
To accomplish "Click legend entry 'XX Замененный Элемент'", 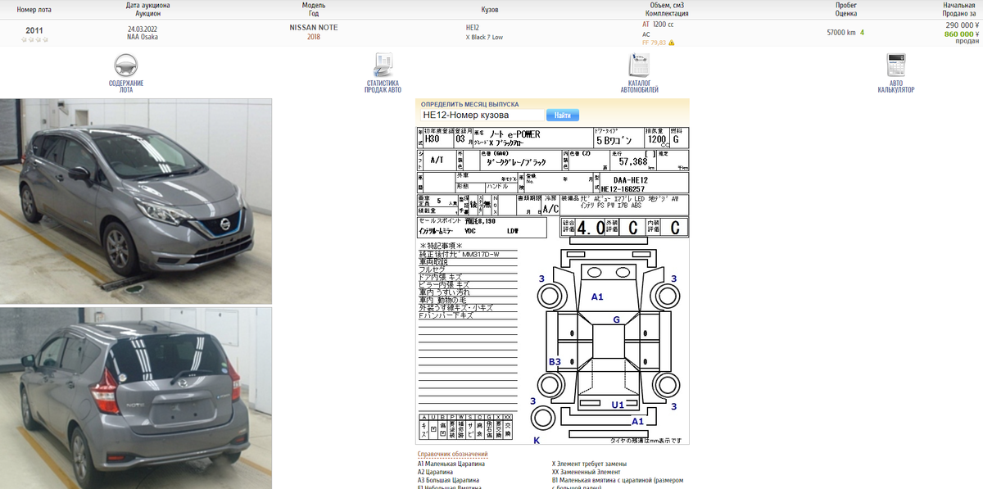I will 587,472.
